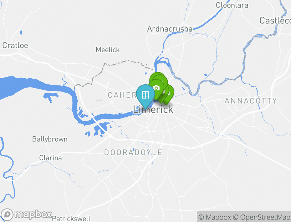
Task: Click the wide Shannon estuary water area
Action: (x=28, y=86)
